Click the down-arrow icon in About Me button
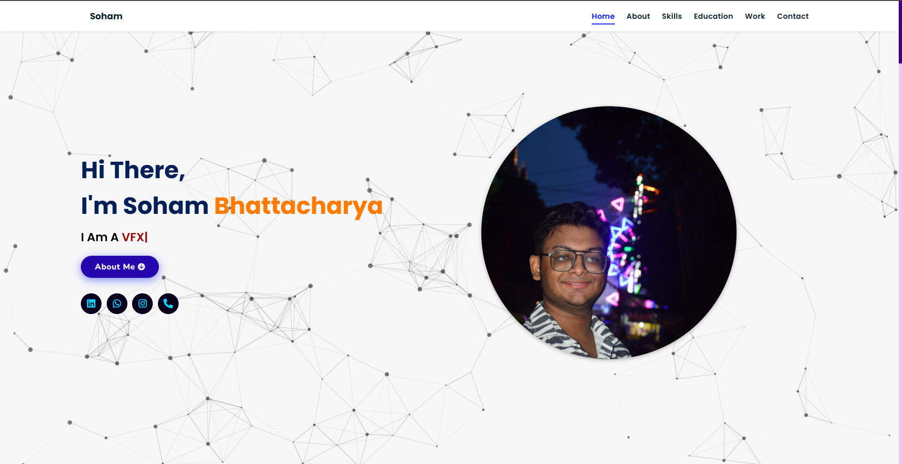 (141, 267)
